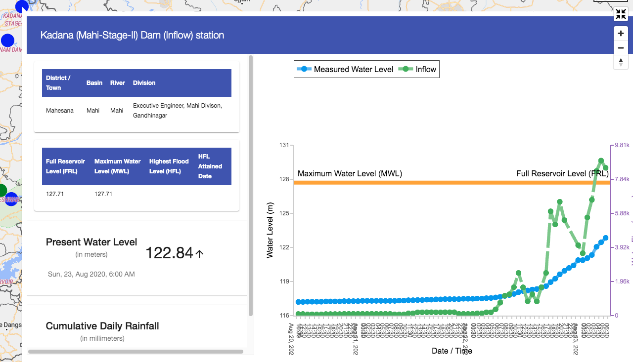The image size is (633, 362).
Task: Click the Cumulative Daily Rainfall heading
Action: pos(102,326)
